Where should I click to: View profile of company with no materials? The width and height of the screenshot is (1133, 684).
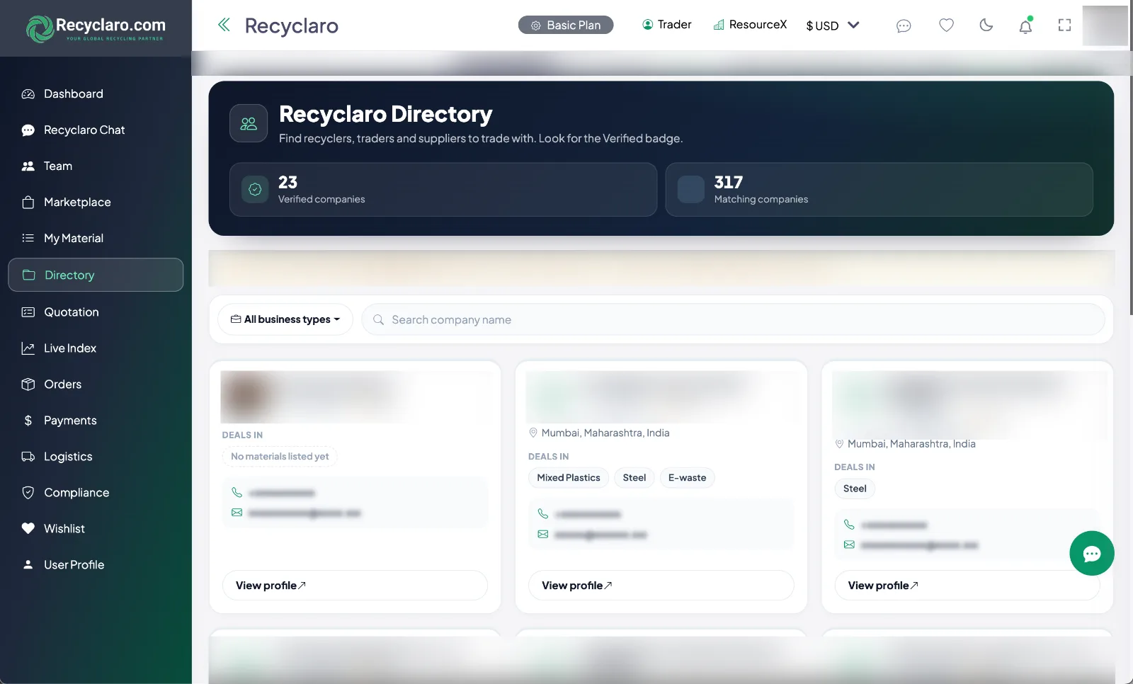355,586
